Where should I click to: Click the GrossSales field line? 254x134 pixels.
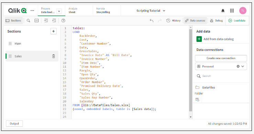pos(89,51)
